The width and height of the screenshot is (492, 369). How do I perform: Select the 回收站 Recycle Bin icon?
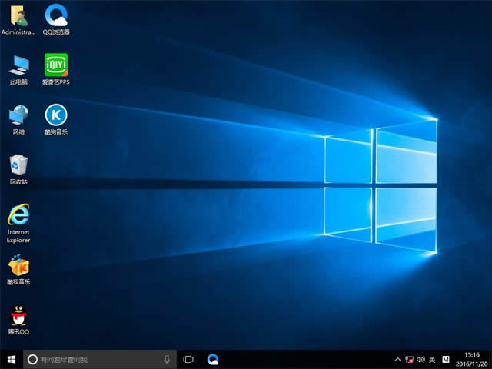tap(18, 165)
